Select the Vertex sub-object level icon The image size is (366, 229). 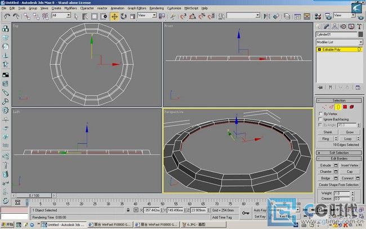pos(324,107)
